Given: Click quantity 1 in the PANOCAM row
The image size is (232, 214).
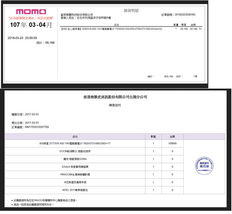Looking at the screenshot, I should coord(153,175).
